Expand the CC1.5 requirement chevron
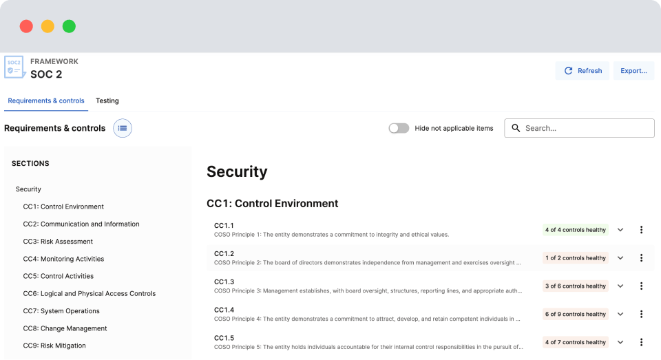The height and width of the screenshot is (360, 661). point(620,342)
